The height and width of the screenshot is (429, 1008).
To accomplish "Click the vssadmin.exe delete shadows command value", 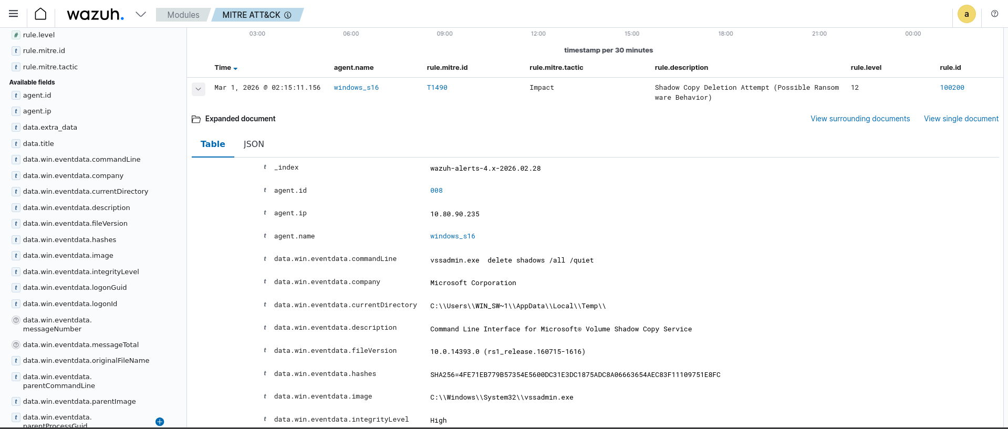I will click(512, 260).
